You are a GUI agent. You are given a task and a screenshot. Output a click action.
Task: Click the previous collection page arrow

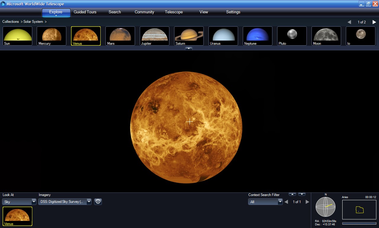pyautogui.click(x=349, y=22)
